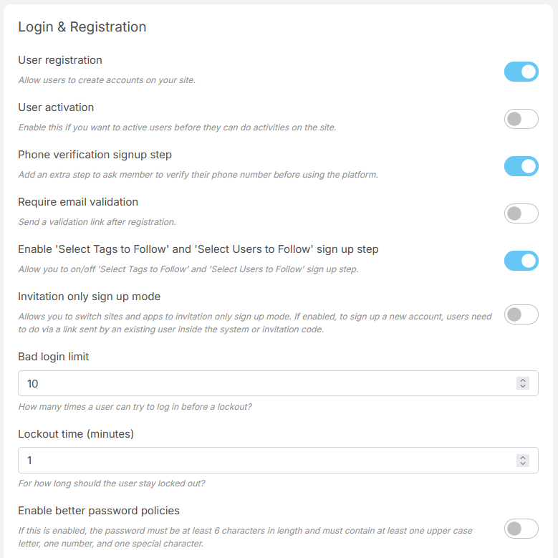Click the 'Enable better password policies' label
Viewport: 558px width, 558px height.
99,511
